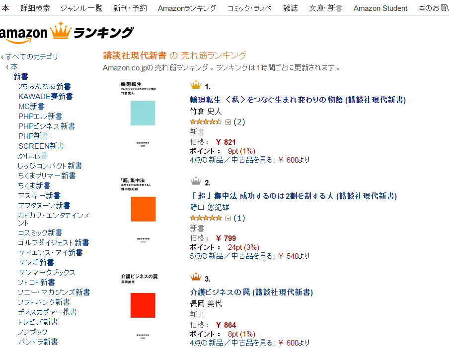Open the (2) review count for 輪廻転生
Screen dimensions: 449x348
click(x=239, y=122)
